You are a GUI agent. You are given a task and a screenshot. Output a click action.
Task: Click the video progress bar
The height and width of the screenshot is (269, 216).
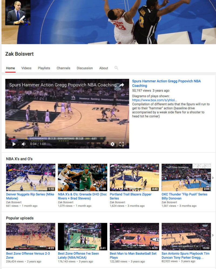[x=67, y=139]
